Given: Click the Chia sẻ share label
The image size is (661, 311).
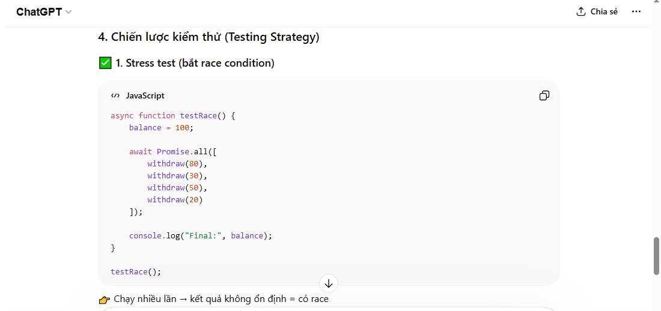Looking at the screenshot, I should click(604, 11).
